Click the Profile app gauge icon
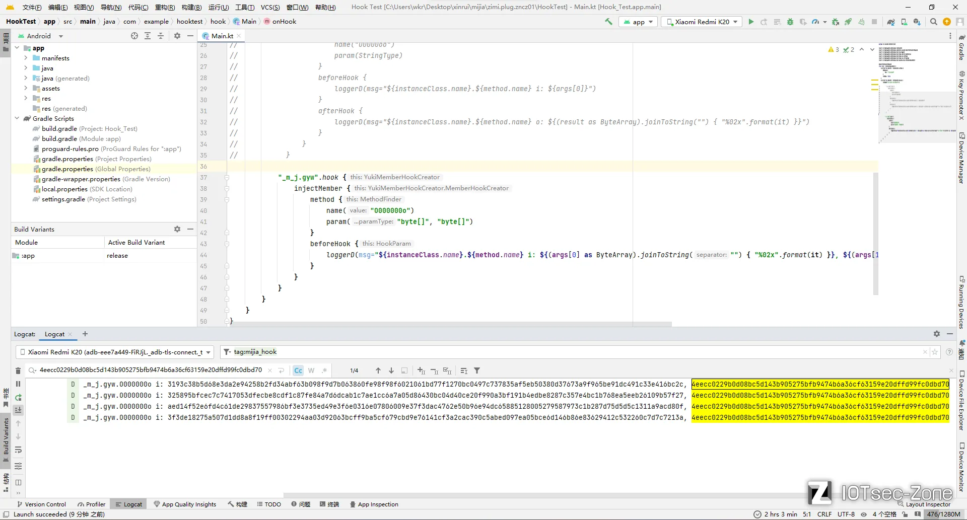Viewport: 967px width, 520px height. click(815, 22)
